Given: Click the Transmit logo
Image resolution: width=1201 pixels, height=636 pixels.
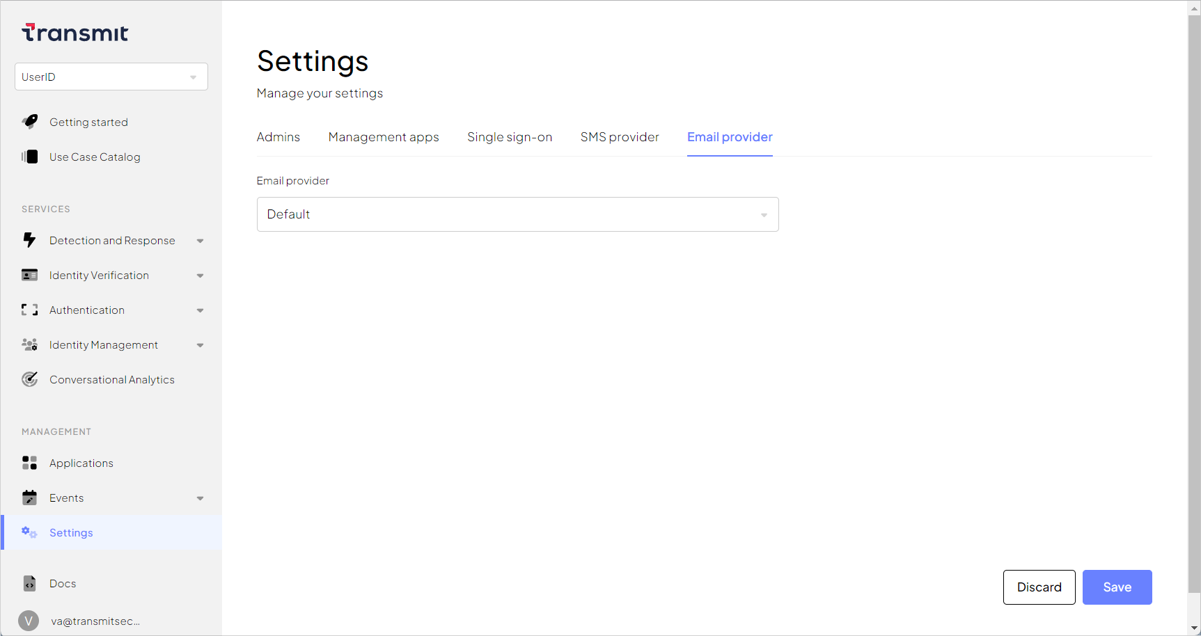Looking at the screenshot, I should click(75, 33).
